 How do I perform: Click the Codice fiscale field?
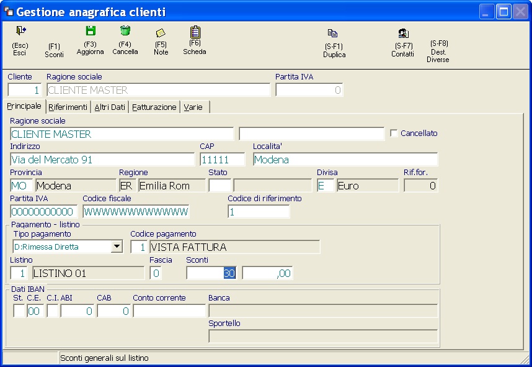[x=136, y=212]
